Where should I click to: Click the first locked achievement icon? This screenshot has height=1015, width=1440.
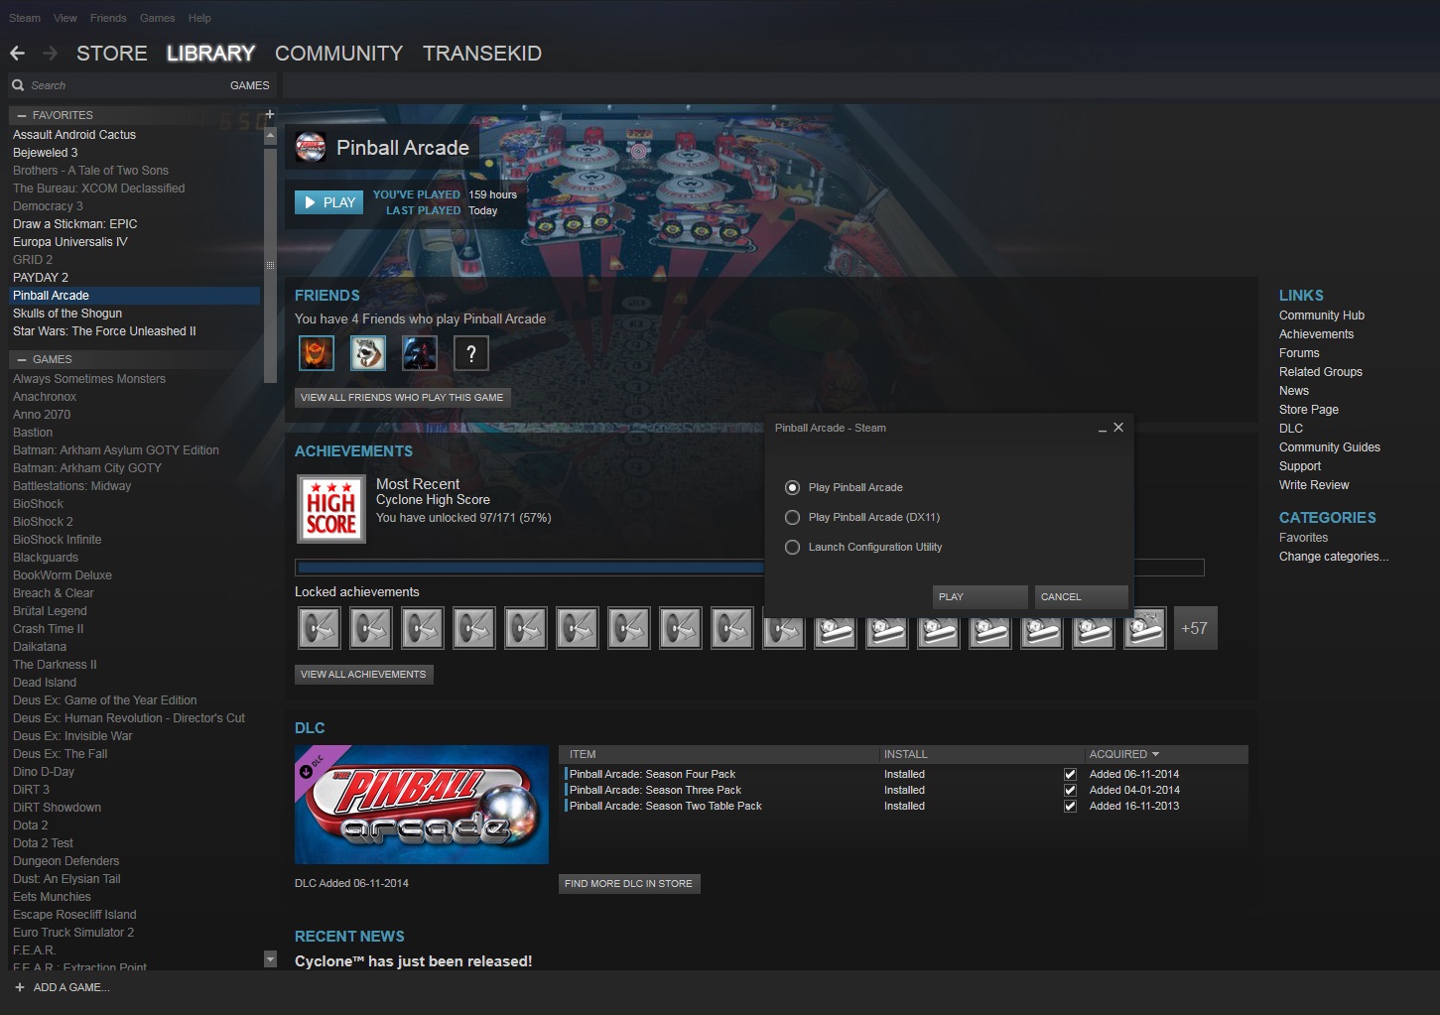319,628
